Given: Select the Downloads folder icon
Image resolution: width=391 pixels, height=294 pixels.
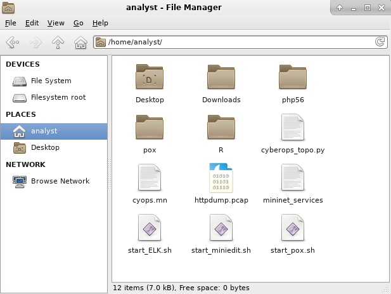Looking at the screenshot, I should [x=221, y=77].
